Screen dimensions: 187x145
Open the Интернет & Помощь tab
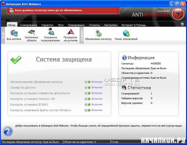click(x=134, y=25)
